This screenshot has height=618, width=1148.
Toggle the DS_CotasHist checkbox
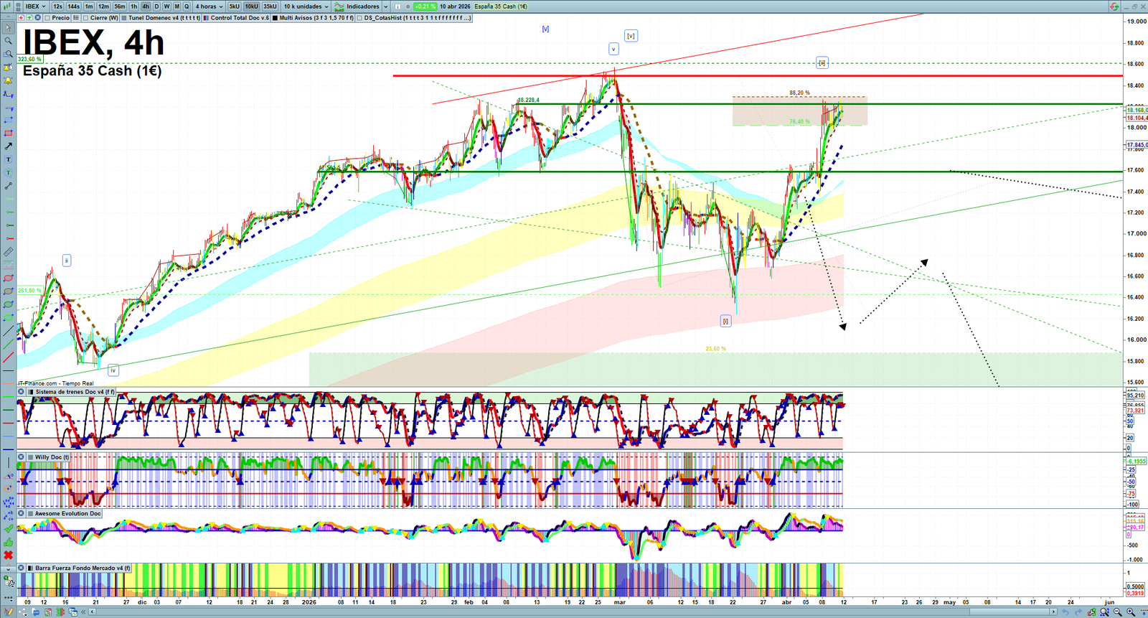(x=359, y=18)
